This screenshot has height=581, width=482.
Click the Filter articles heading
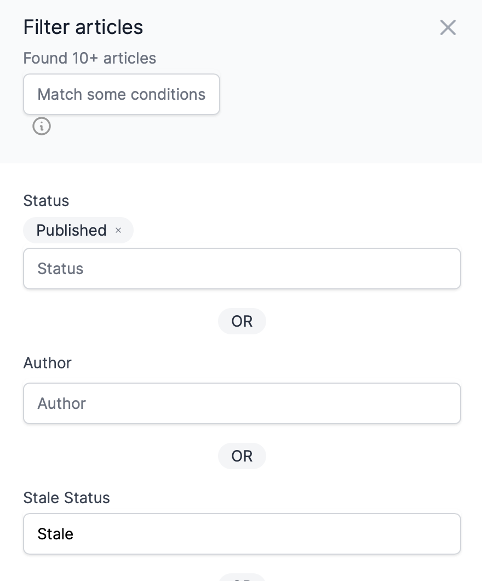(83, 27)
